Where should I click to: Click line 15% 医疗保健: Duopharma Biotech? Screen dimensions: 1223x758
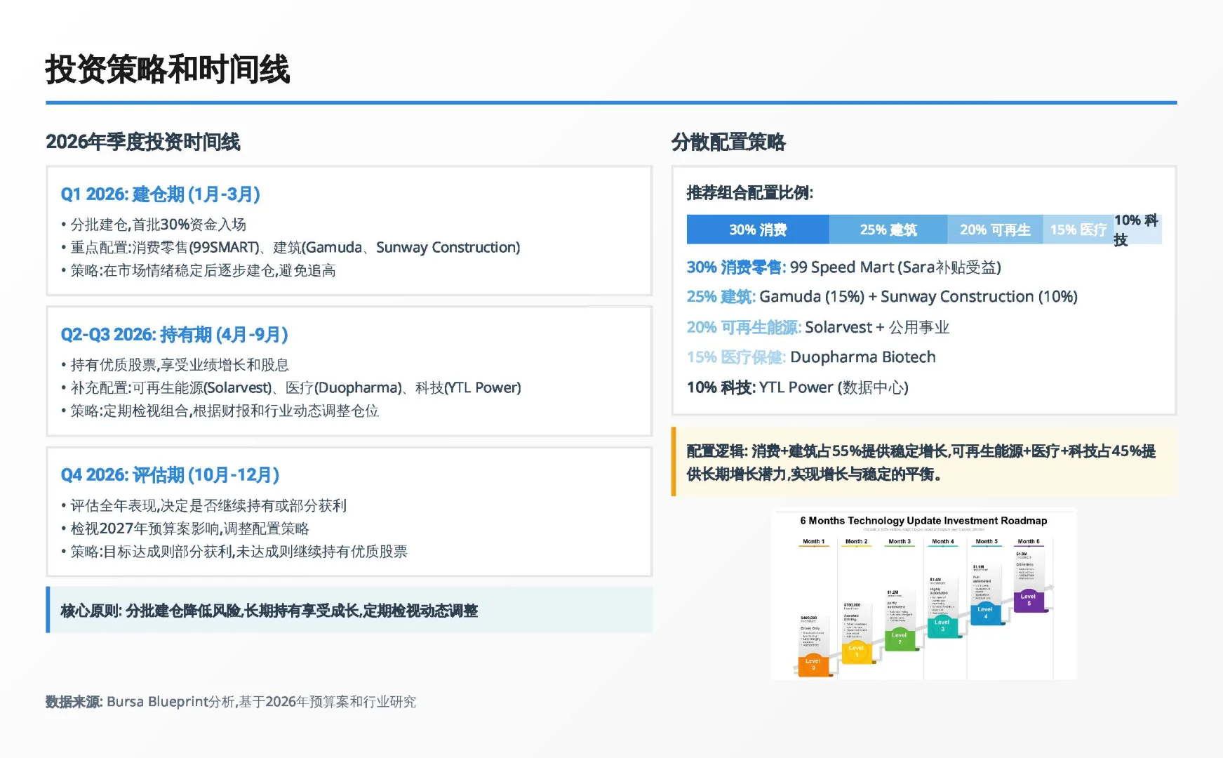(x=811, y=357)
